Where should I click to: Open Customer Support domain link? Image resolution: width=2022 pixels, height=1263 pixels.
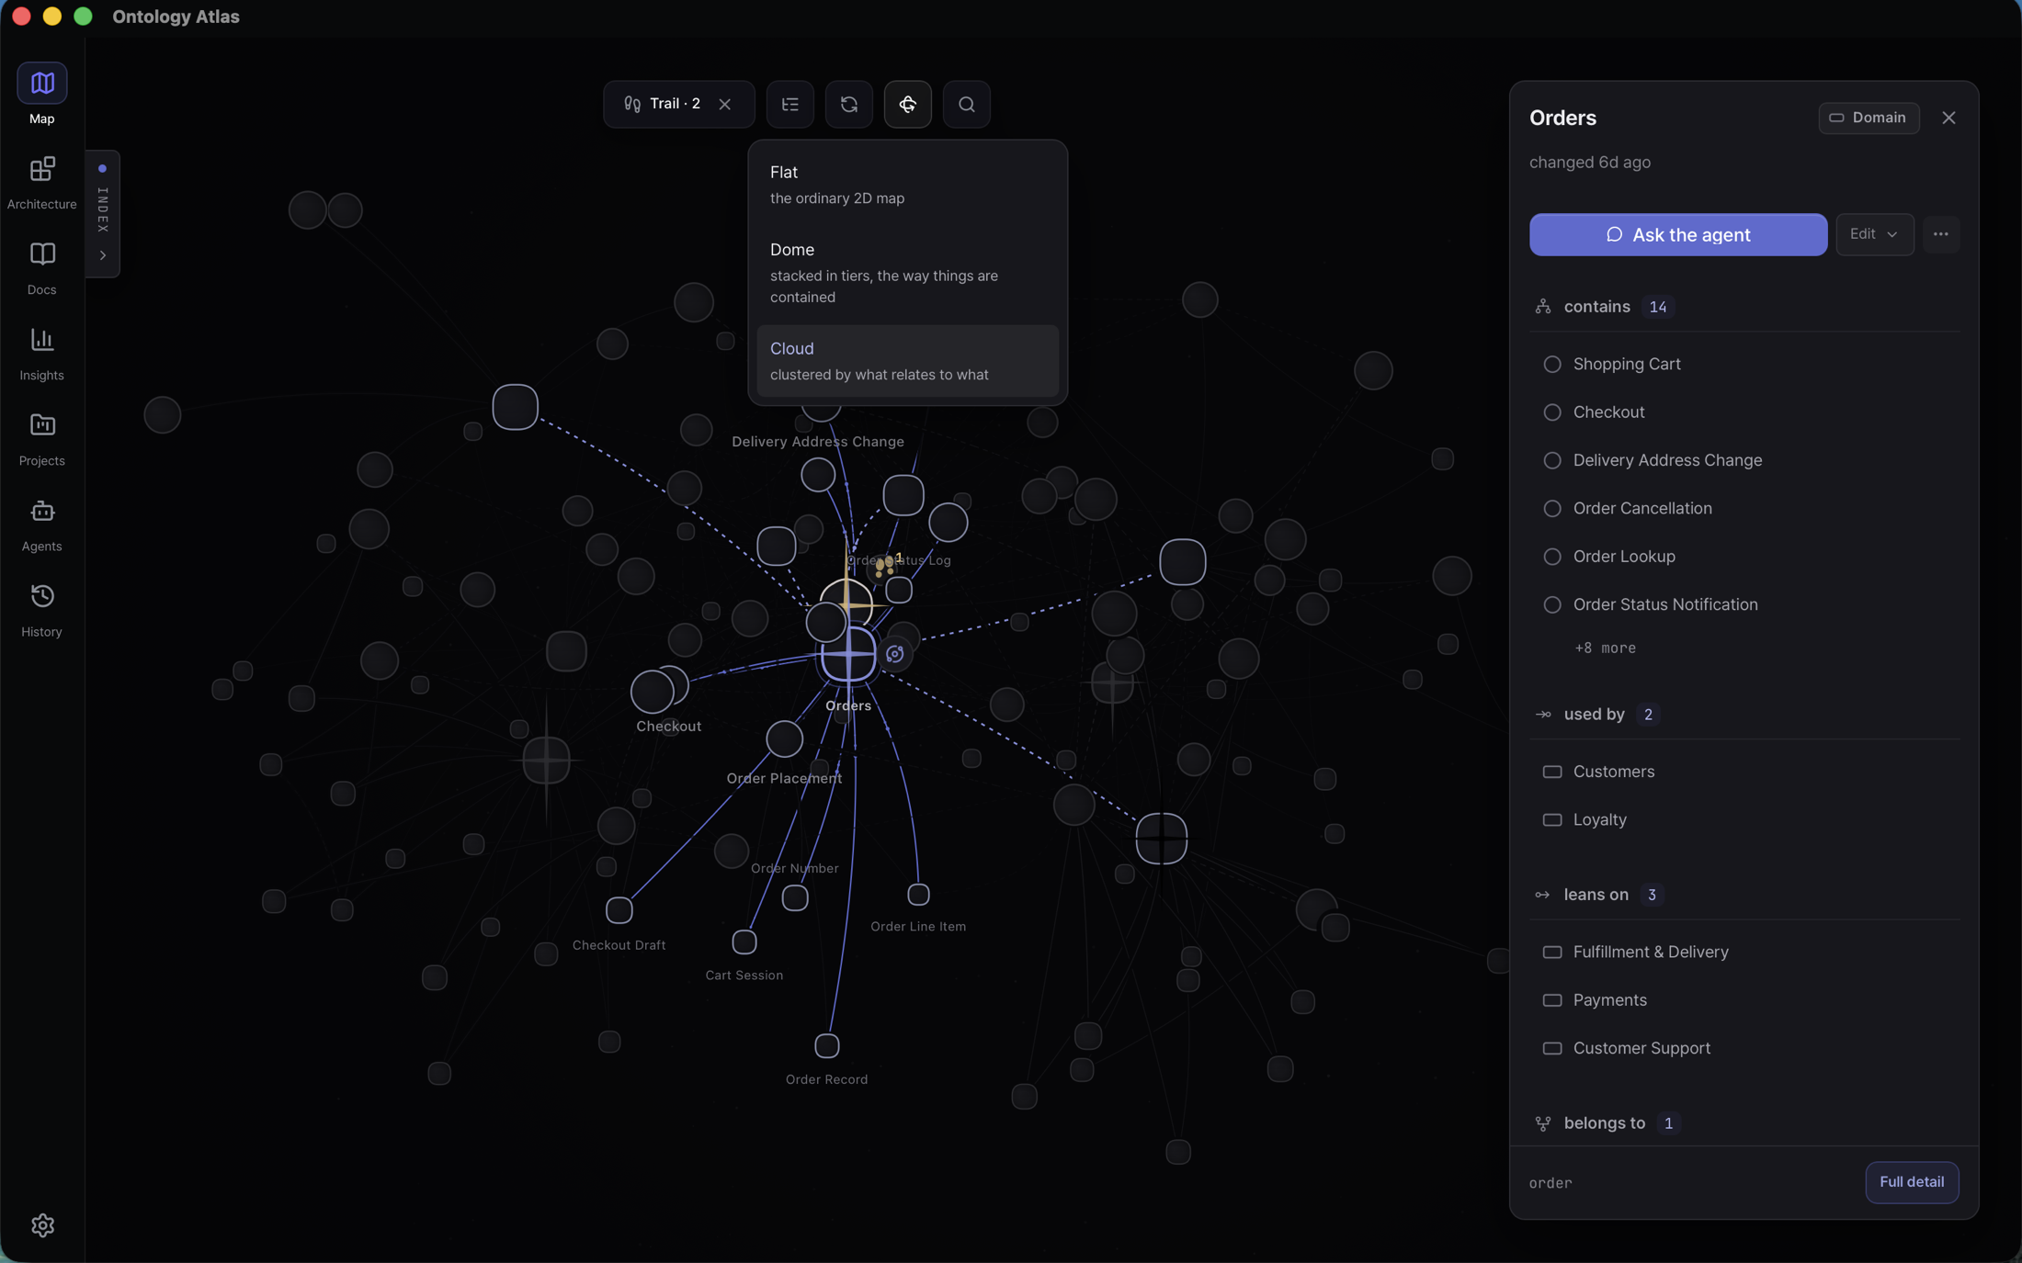1744,1048
